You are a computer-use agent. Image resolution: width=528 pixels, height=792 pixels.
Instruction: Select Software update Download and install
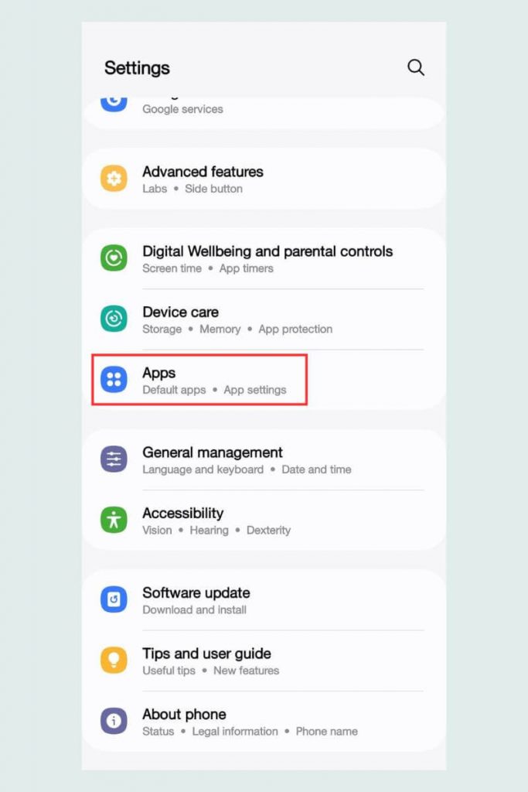tap(264, 600)
